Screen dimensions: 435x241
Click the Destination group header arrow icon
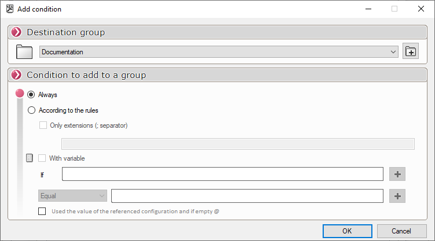(x=16, y=32)
